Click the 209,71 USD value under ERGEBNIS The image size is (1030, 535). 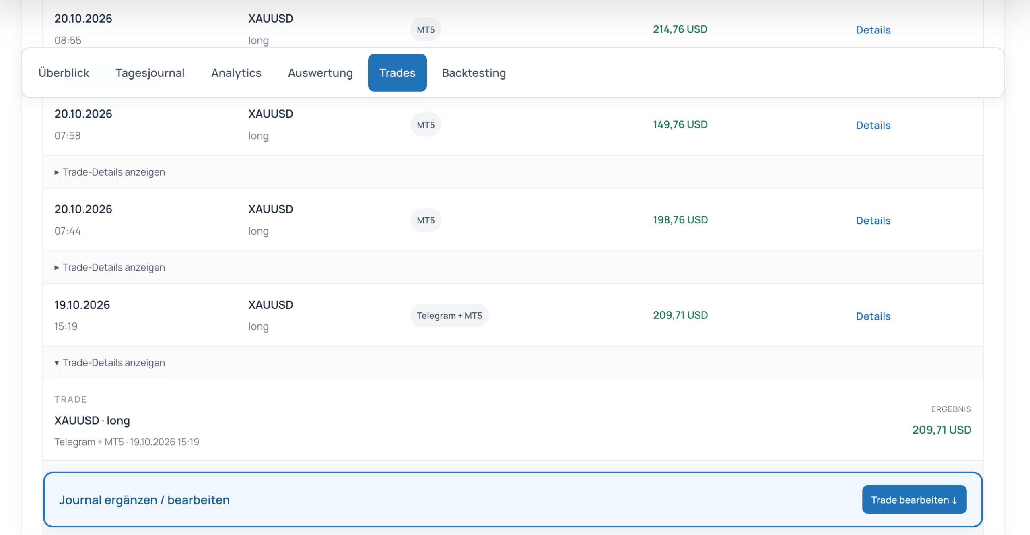pyautogui.click(x=941, y=430)
